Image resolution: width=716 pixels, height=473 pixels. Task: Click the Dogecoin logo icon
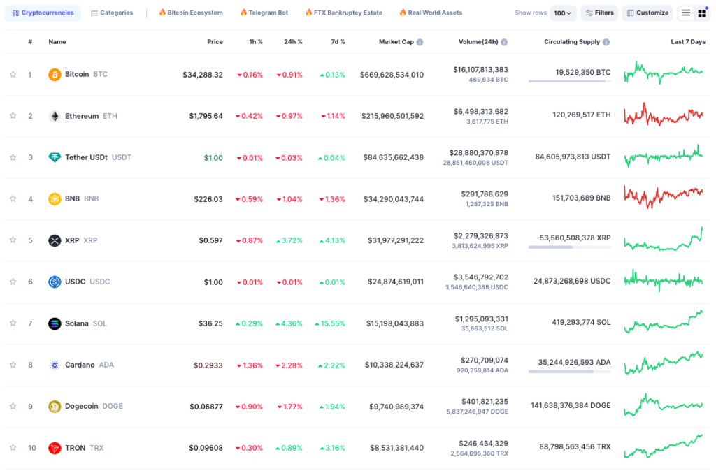(x=55, y=406)
